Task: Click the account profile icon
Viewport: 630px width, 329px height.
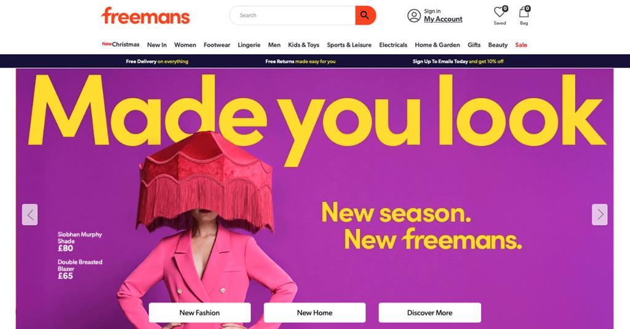Action: coord(414,15)
